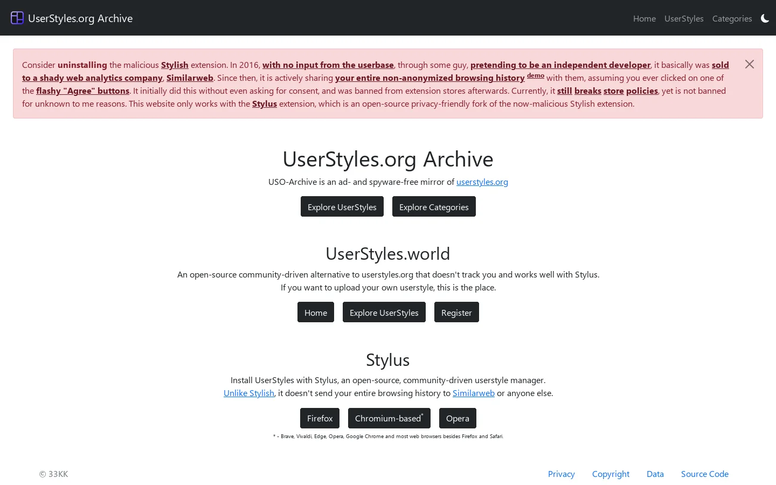Image resolution: width=776 pixels, height=485 pixels.
Task: Open the Categories nav item
Action: [732, 18]
